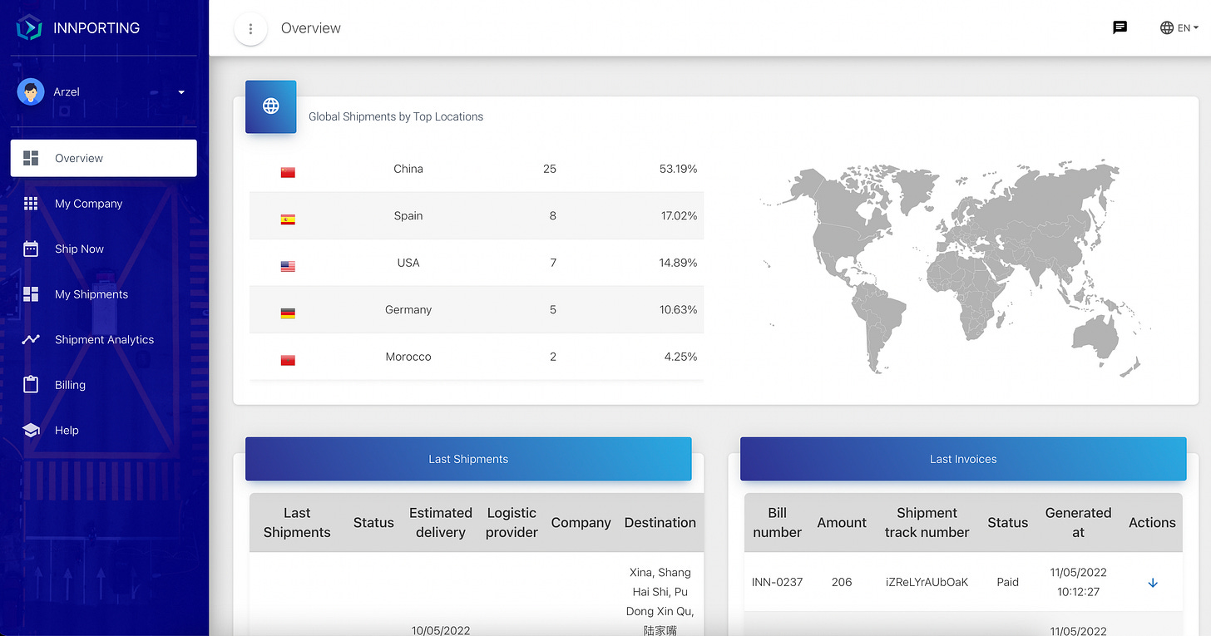The image size is (1211, 636).
Task: Download invoice INN-0237 with arrow icon
Action: point(1153,583)
